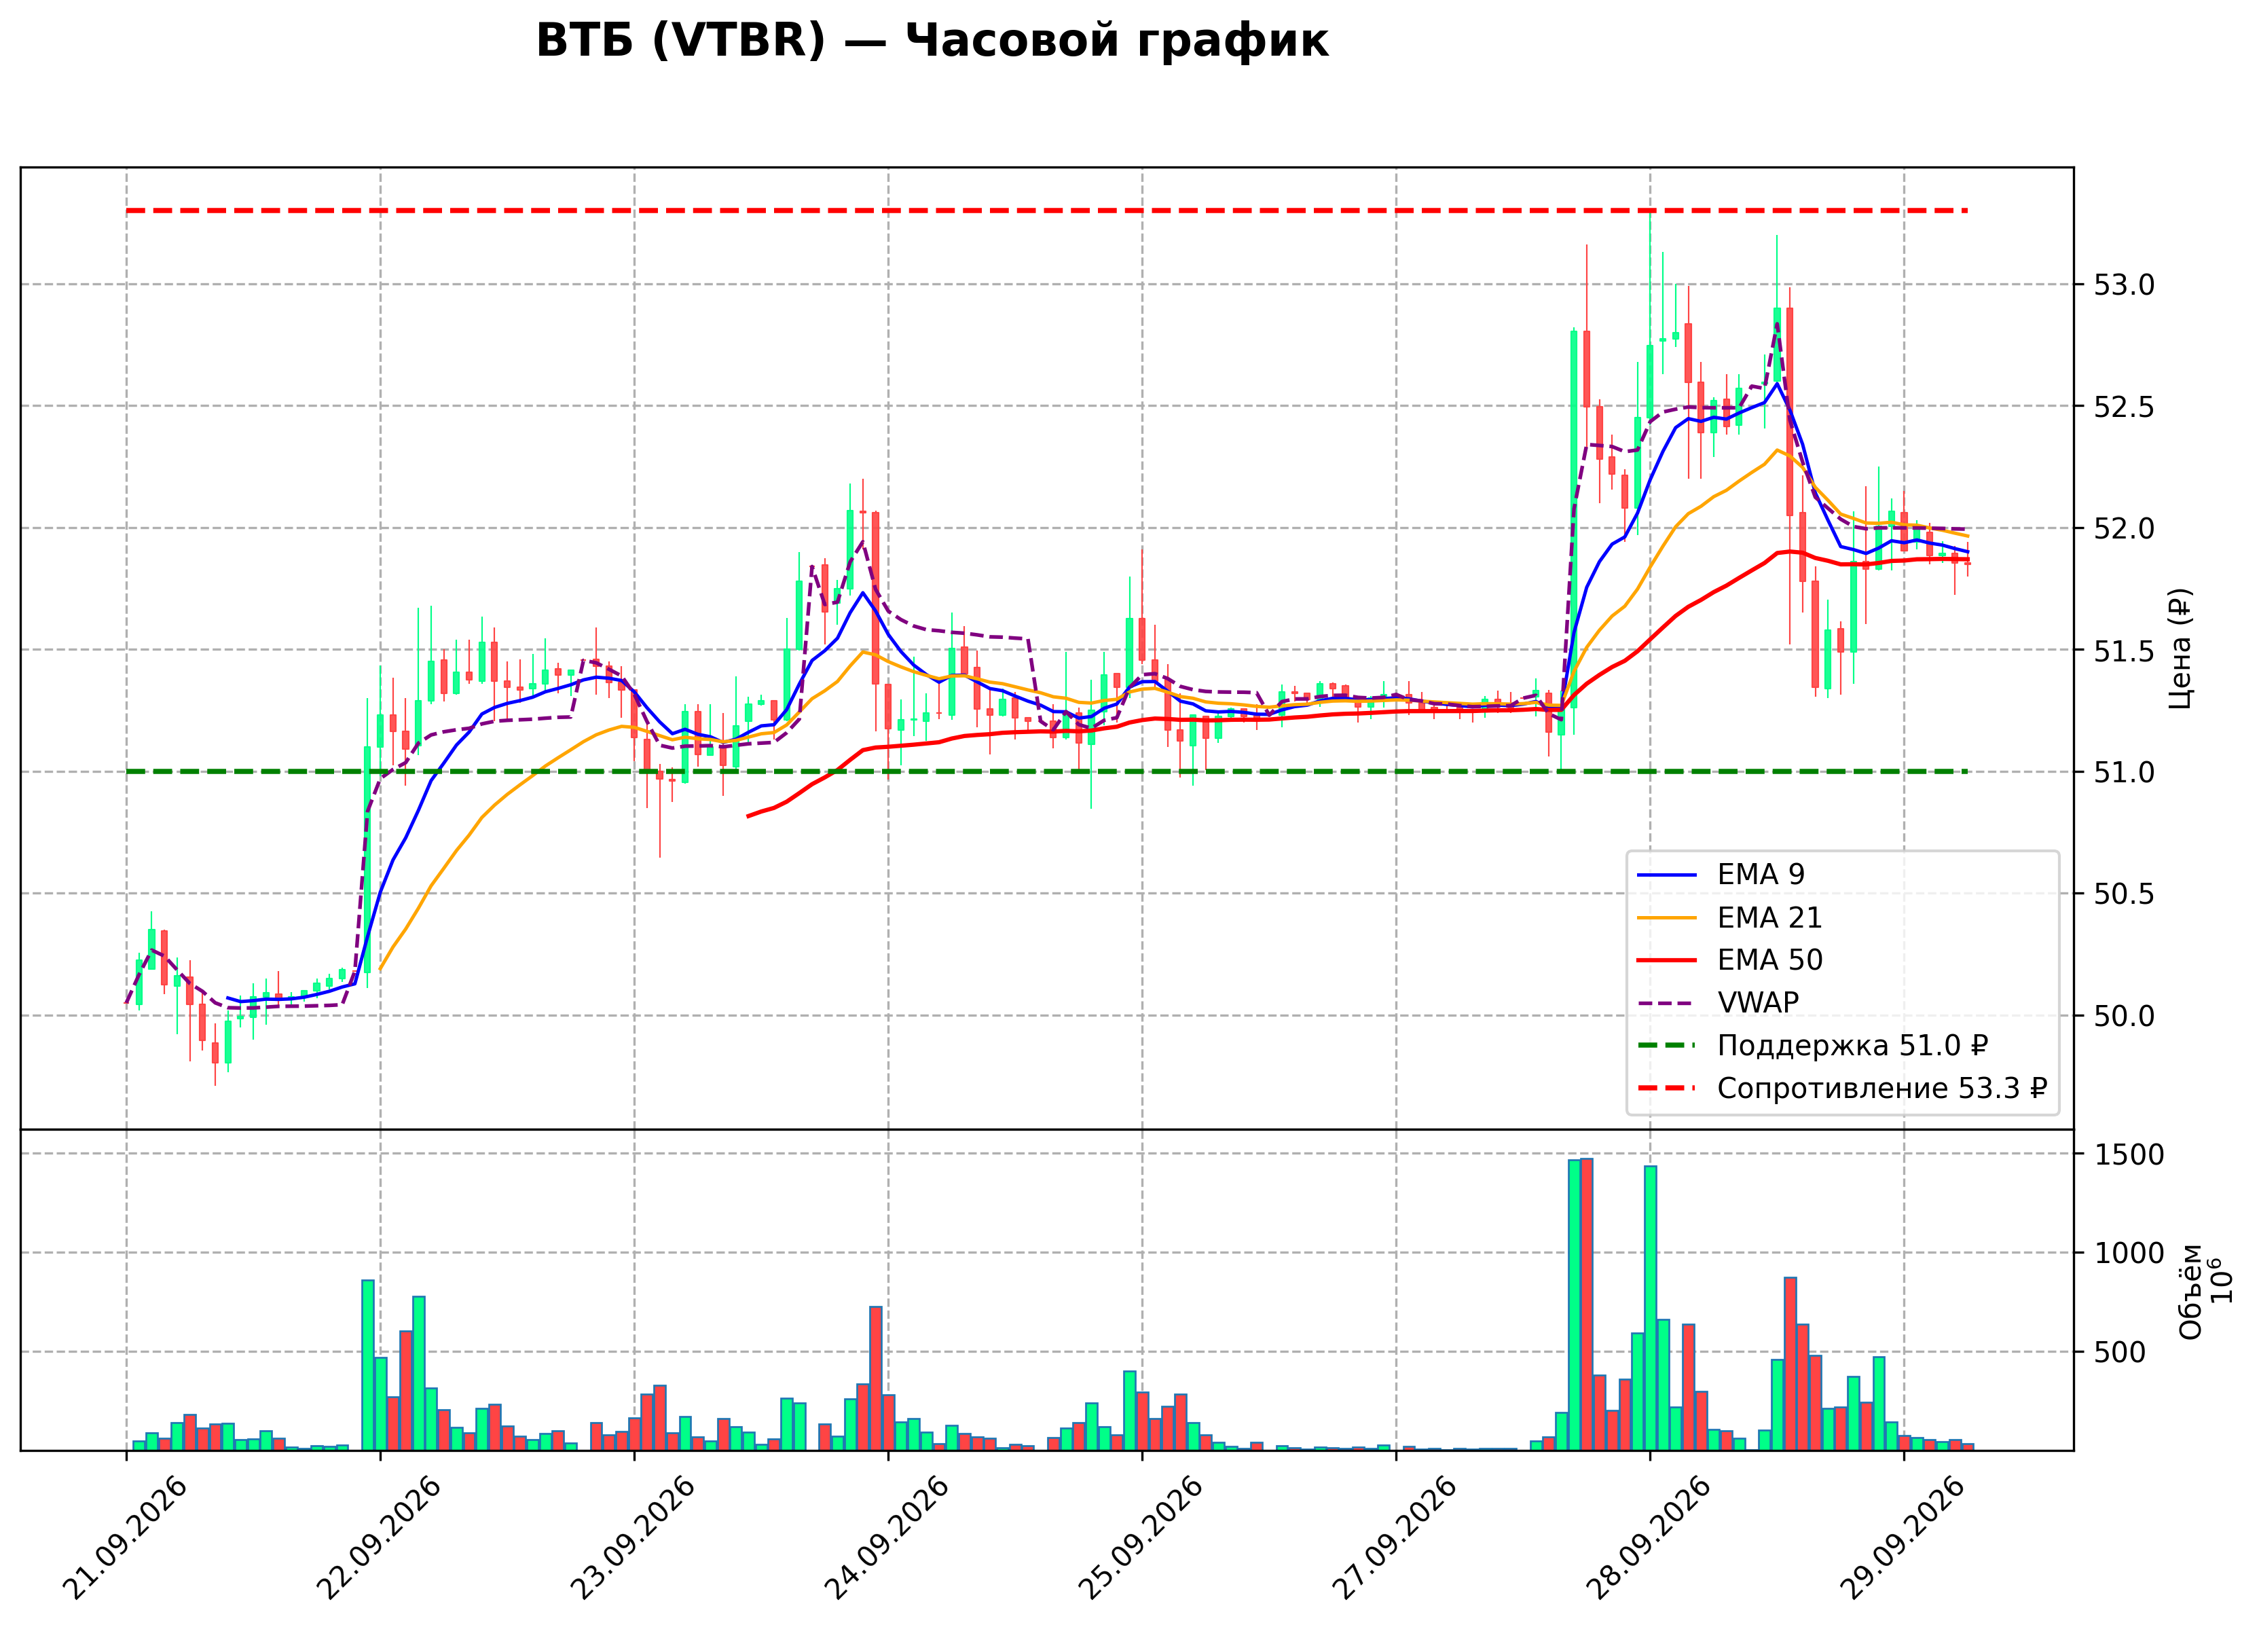Click the Объём axis label
The width and height of the screenshot is (2259, 1625).
2190,1291
